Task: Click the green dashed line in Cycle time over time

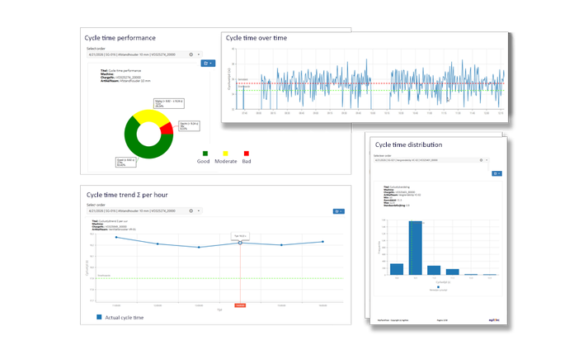Action: coord(370,91)
